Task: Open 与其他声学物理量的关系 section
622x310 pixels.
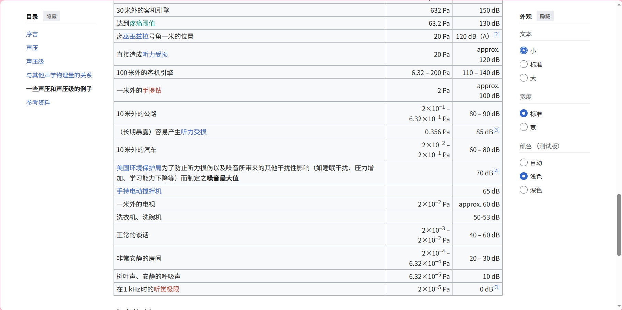Action: [59, 75]
